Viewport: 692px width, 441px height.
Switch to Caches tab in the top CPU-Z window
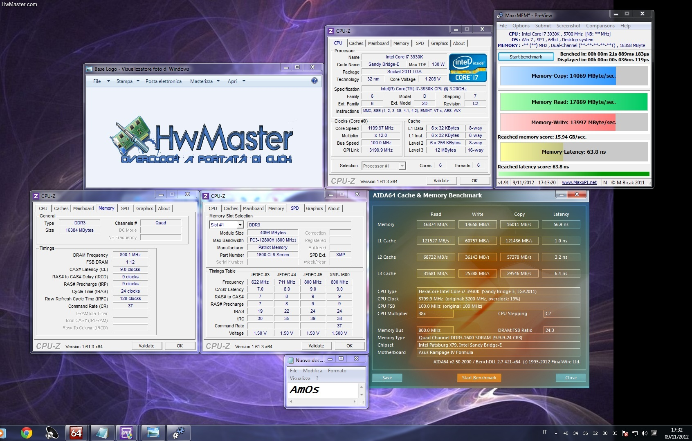coord(356,43)
